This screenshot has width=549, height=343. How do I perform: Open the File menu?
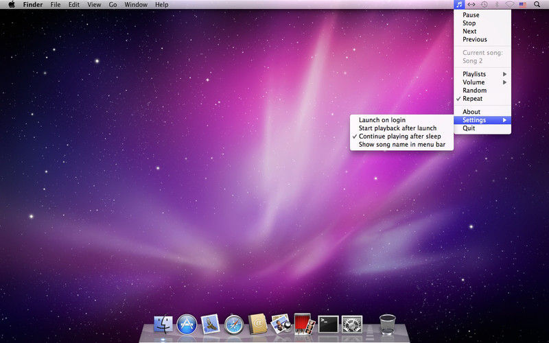click(56, 5)
